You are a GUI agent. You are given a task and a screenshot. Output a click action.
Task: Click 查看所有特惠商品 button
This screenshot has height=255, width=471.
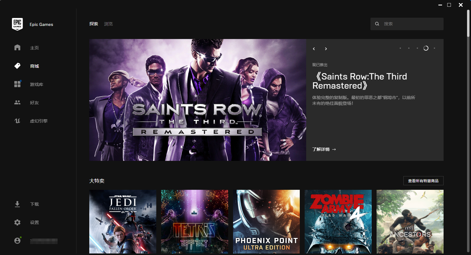[x=423, y=181]
